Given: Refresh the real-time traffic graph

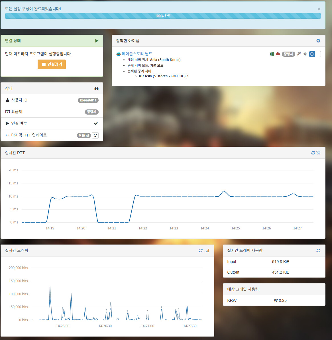Looking at the screenshot, I should 201,251.
